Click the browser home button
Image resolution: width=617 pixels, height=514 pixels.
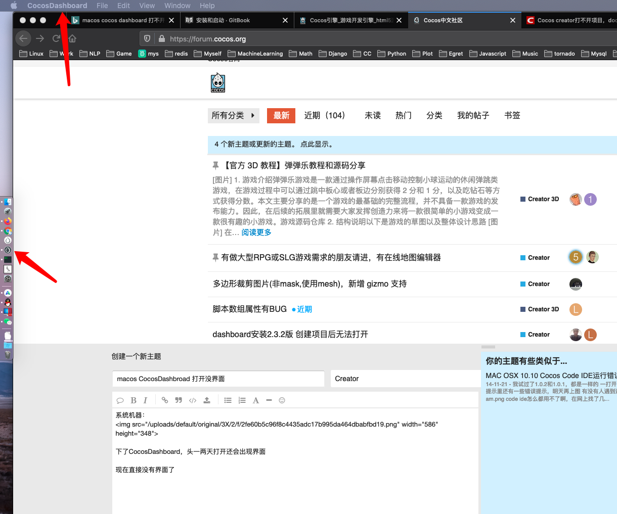pos(72,38)
